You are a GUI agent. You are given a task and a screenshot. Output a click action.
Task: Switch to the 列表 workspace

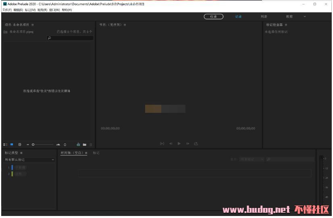[x=264, y=17]
